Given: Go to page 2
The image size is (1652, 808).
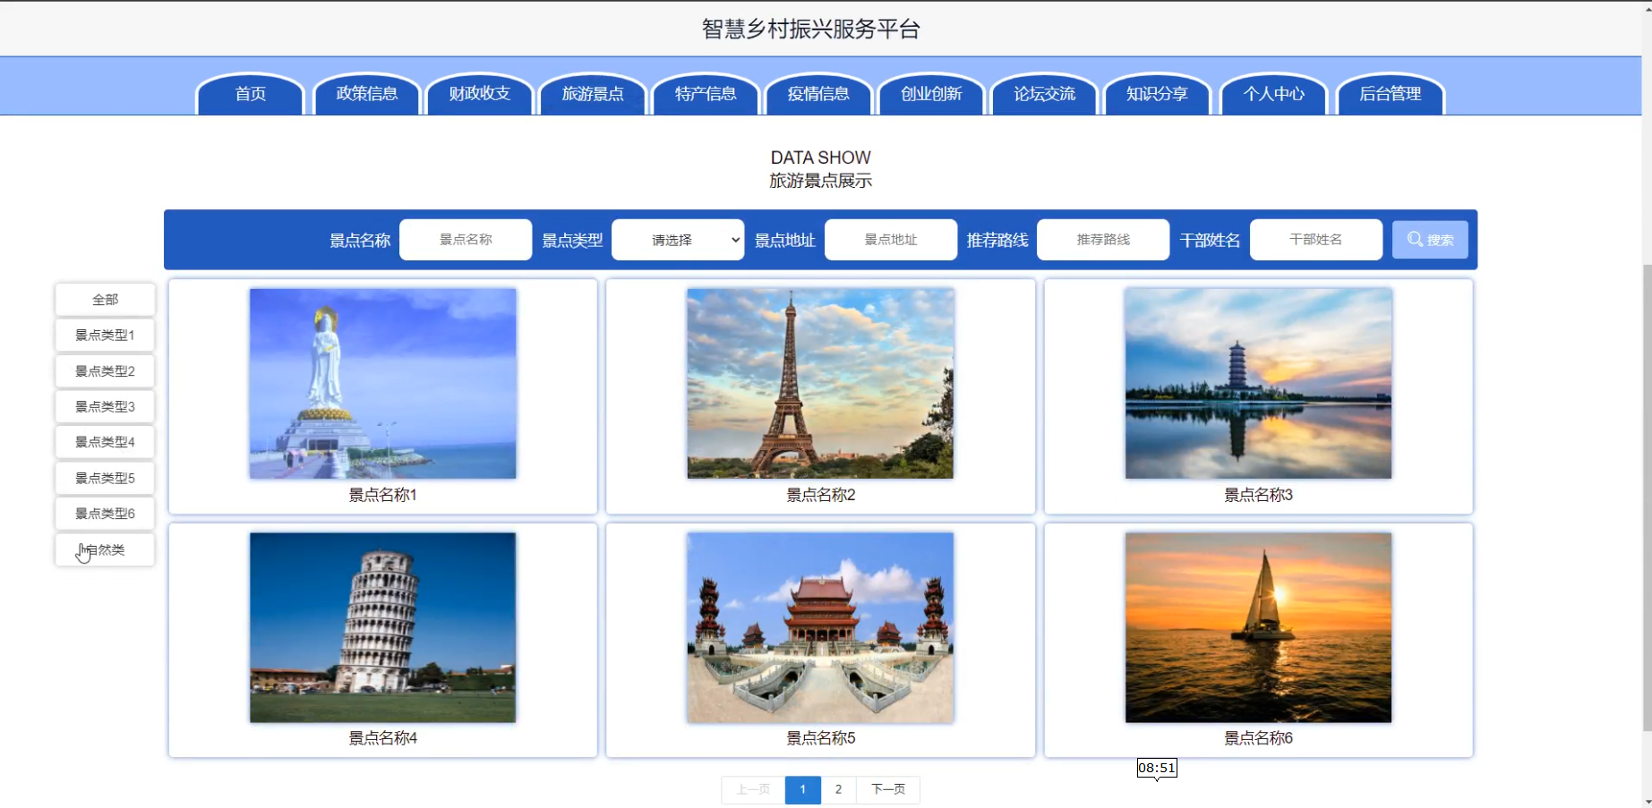Looking at the screenshot, I should pos(838,789).
